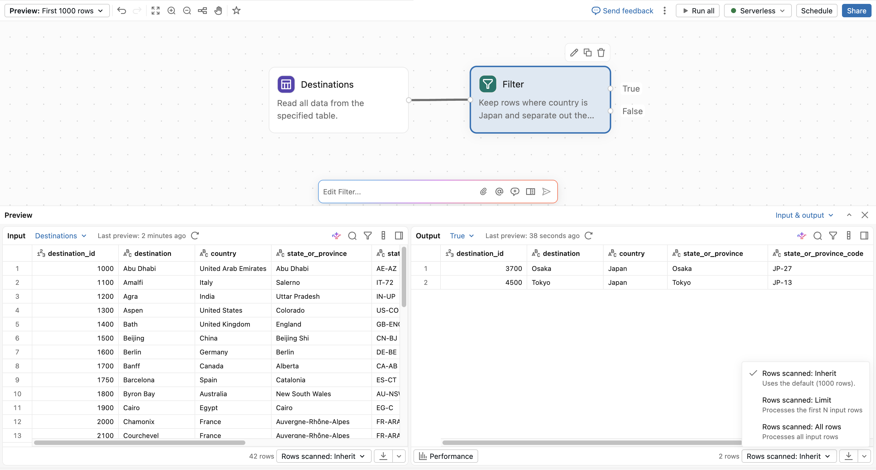Choose Rows scanned: Limit option
This screenshot has height=470, width=876.
[x=812, y=405]
